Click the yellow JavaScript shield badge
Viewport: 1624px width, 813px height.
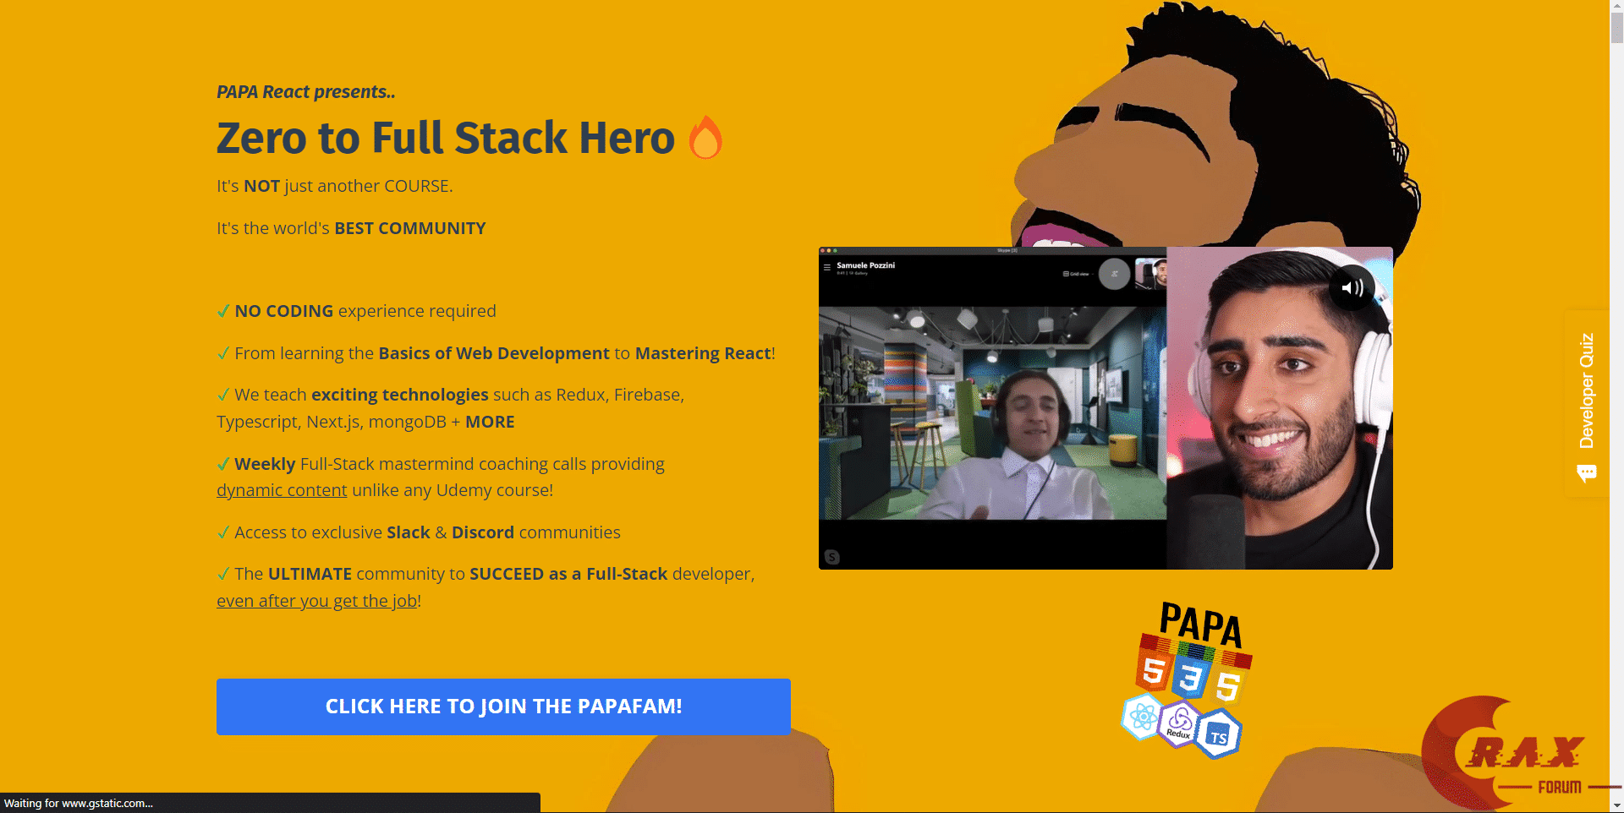tap(1228, 685)
